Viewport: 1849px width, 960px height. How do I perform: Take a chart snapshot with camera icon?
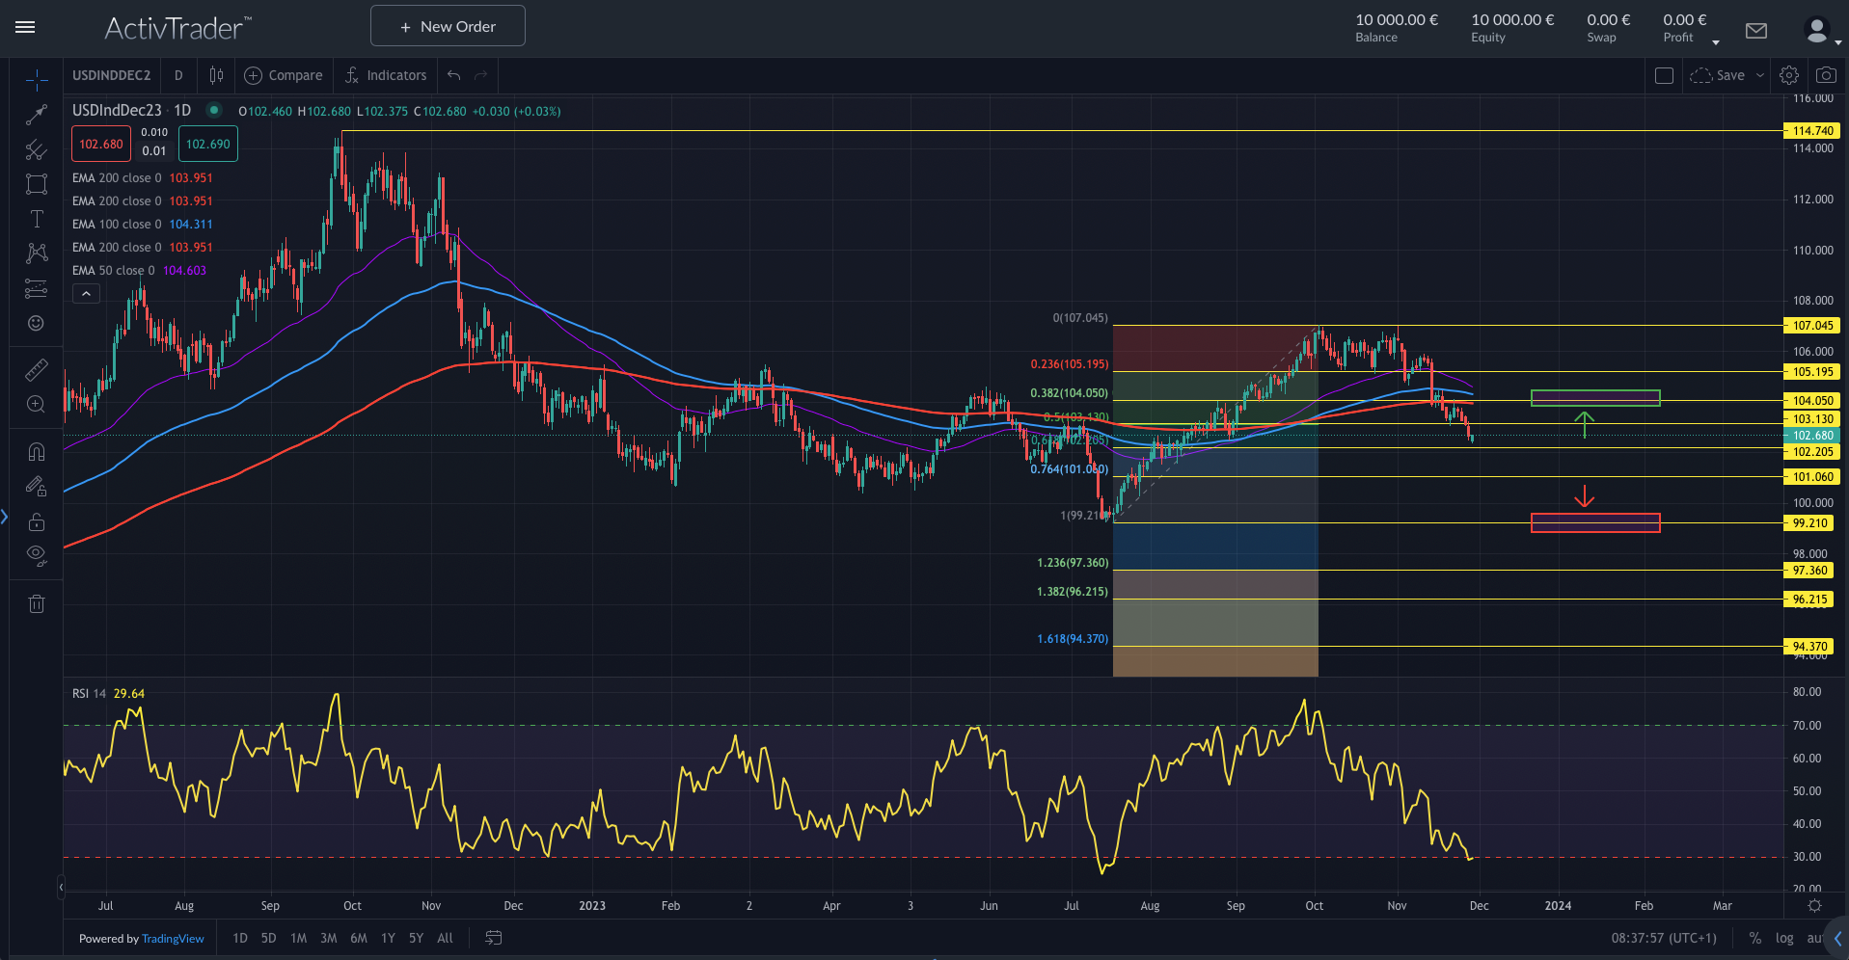coord(1826,75)
